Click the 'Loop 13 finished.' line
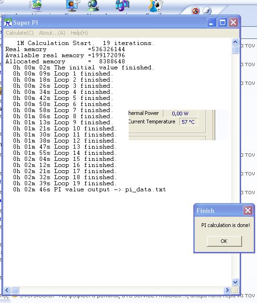Screen dimensions: 257x303 click(x=65, y=147)
